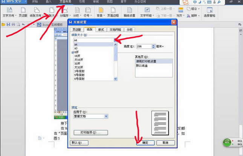Switch to the 办公空间 ribbon tab
The height and width of the screenshot is (156, 243).
pos(140,2)
